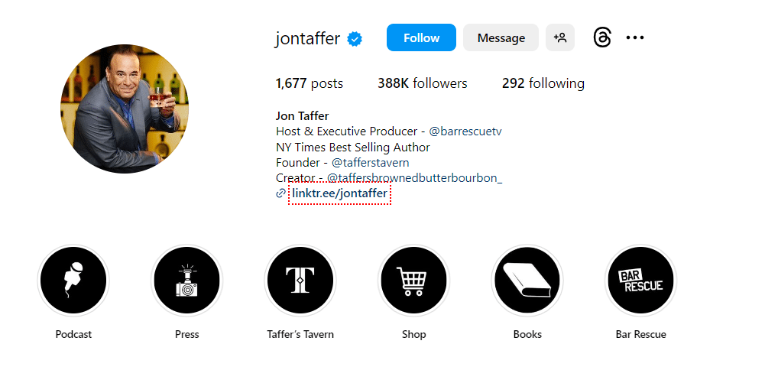Click Jon Taffer's profile picture

coord(125,109)
